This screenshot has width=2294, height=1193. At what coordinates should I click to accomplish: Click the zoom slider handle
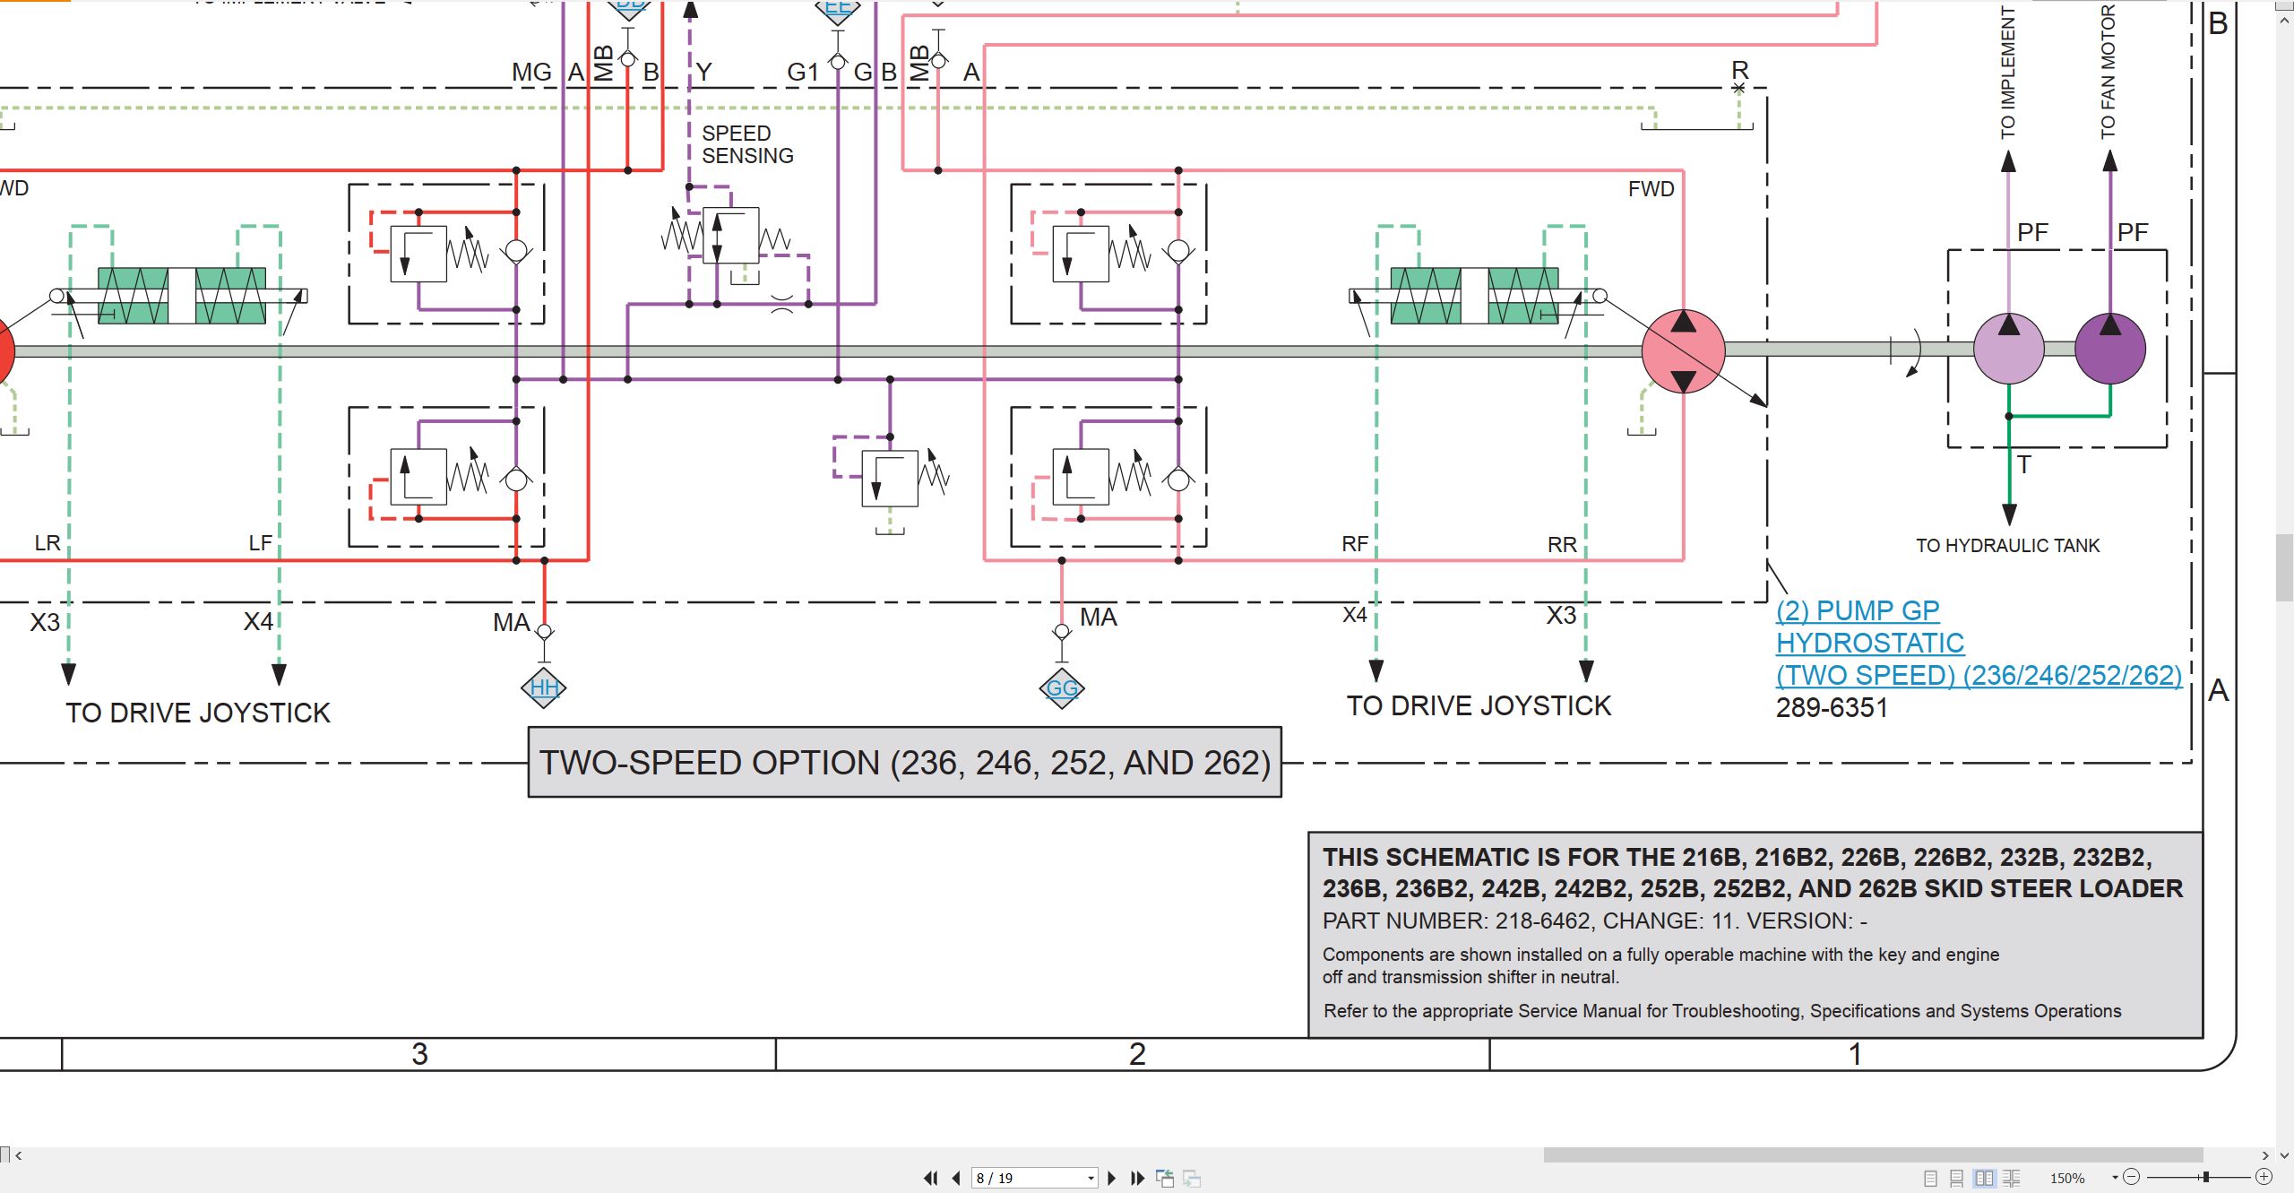(x=2206, y=1177)
